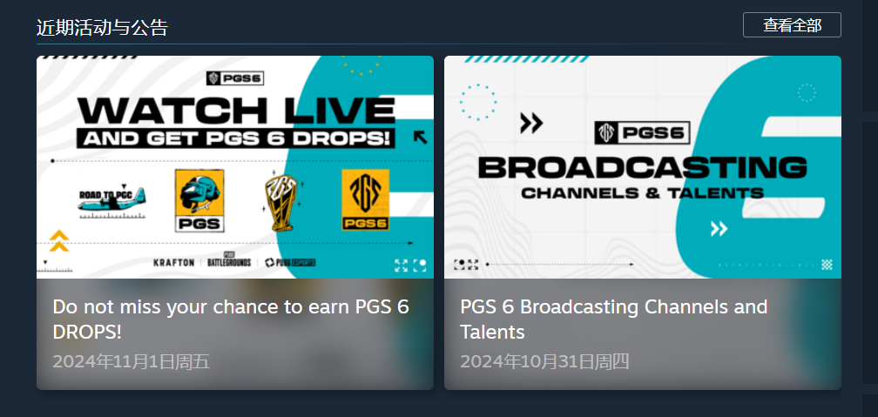The width and height of the screenshot is (878, 417).
Task: Click the Road to PGC airplane icon
Action: click(x=111, y=202)
